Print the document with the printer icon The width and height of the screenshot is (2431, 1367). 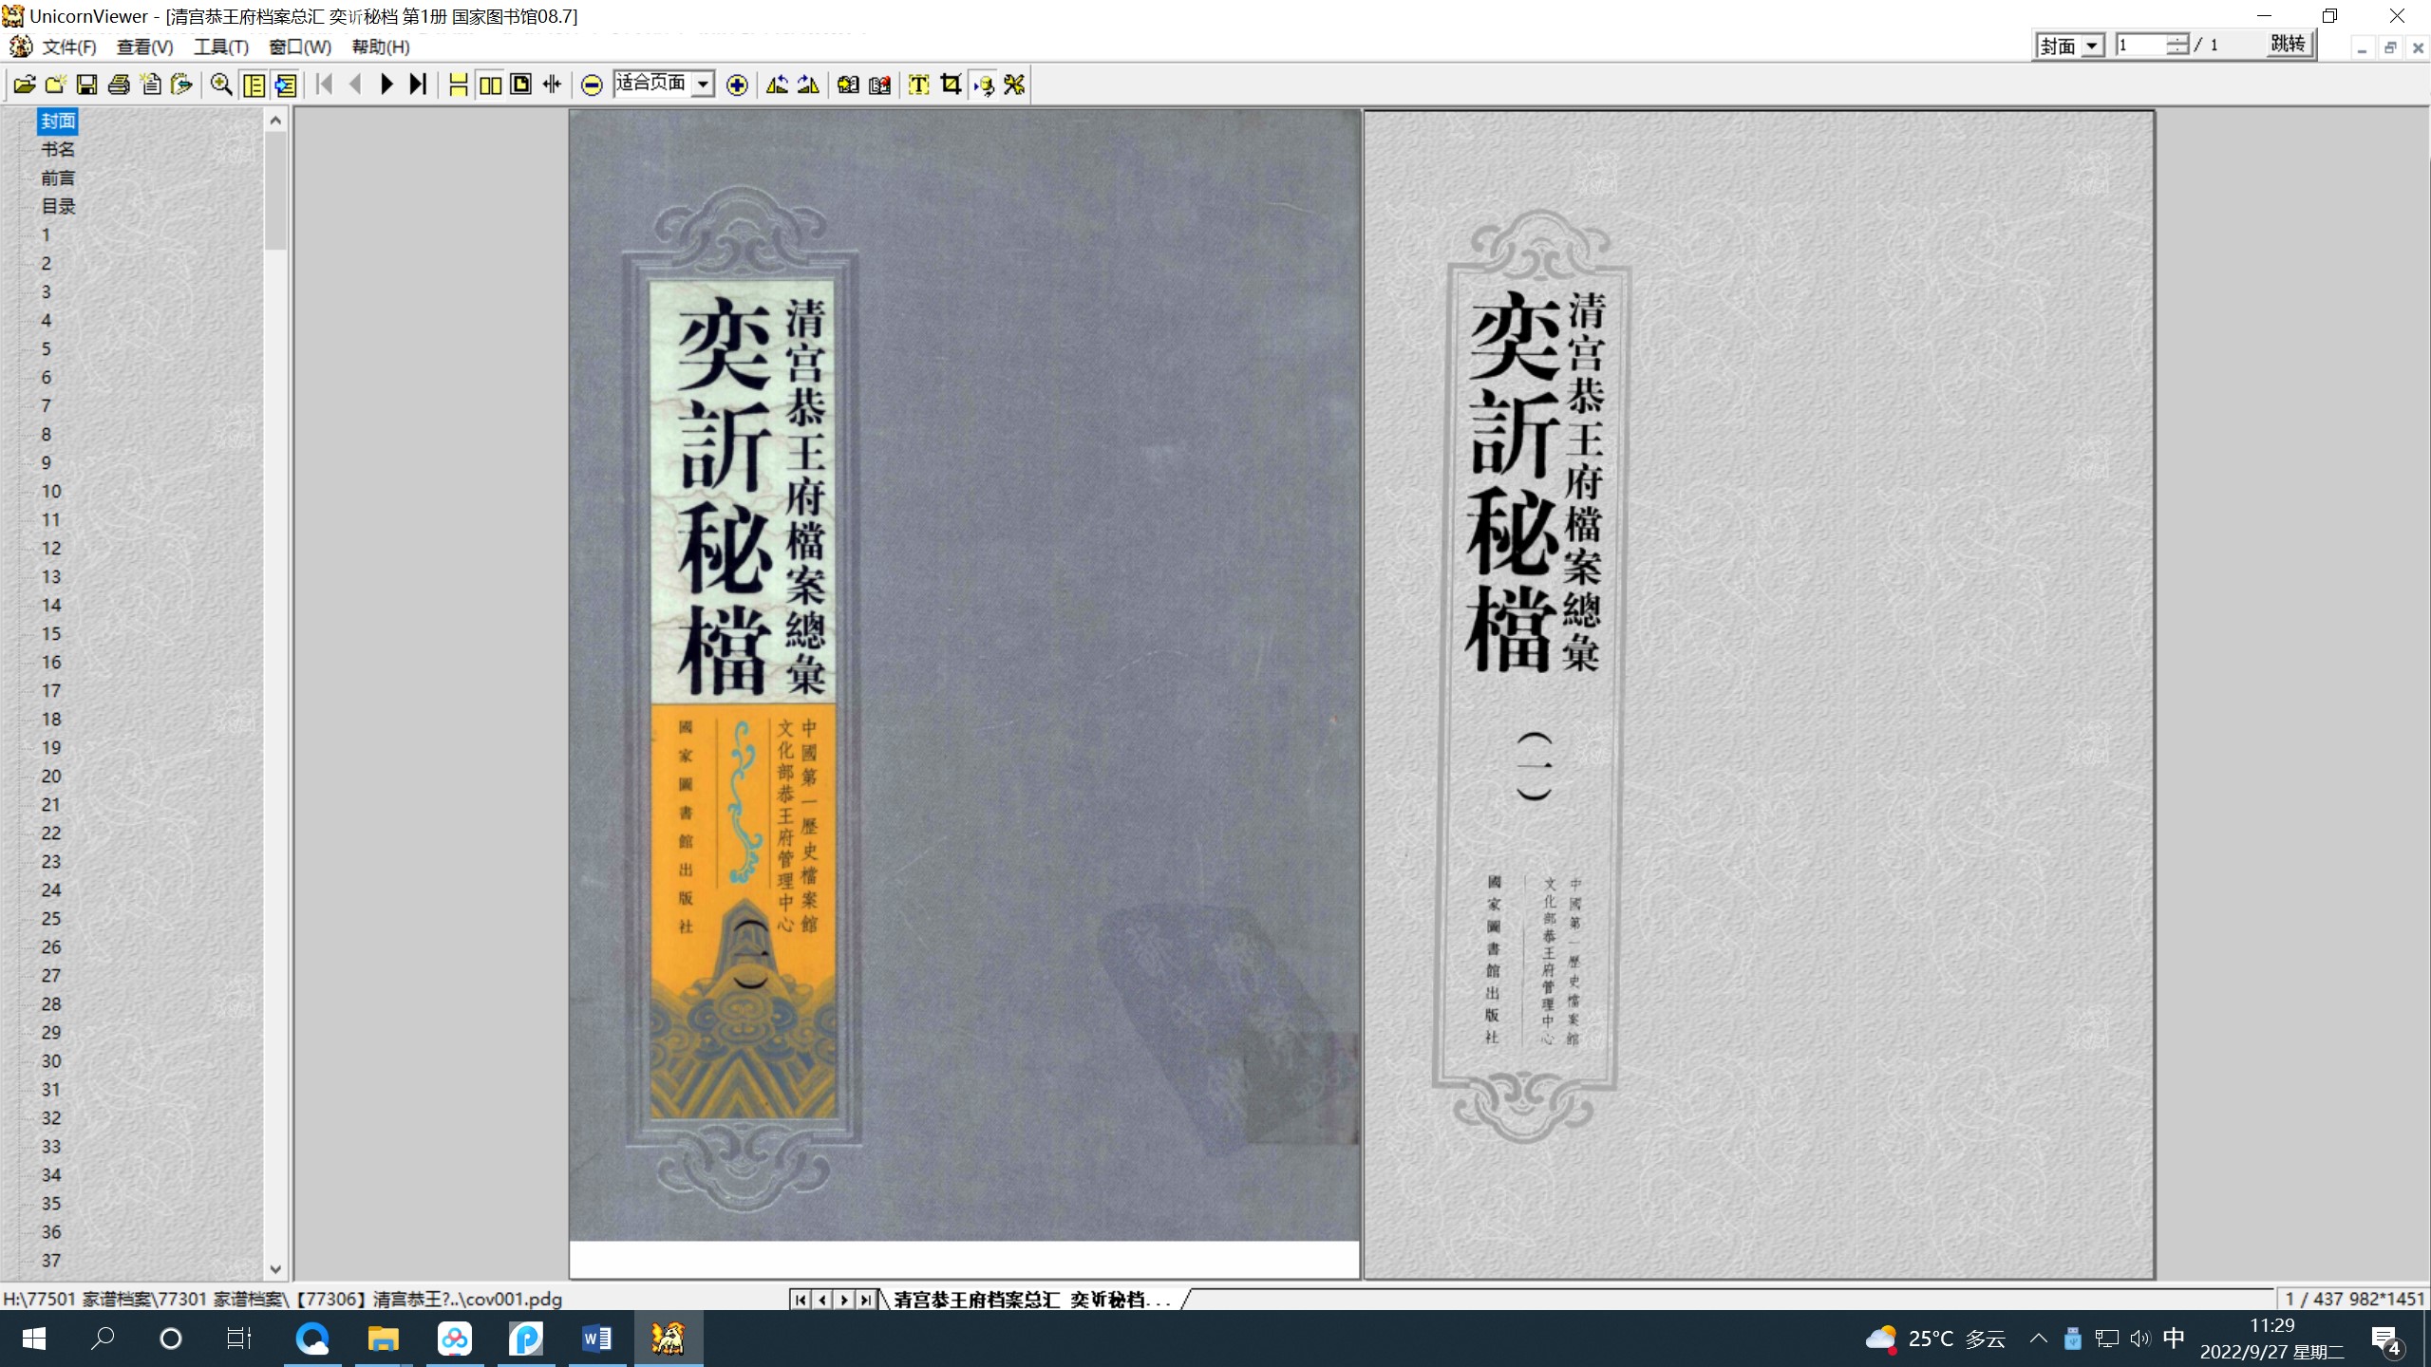tap(119, 84)
